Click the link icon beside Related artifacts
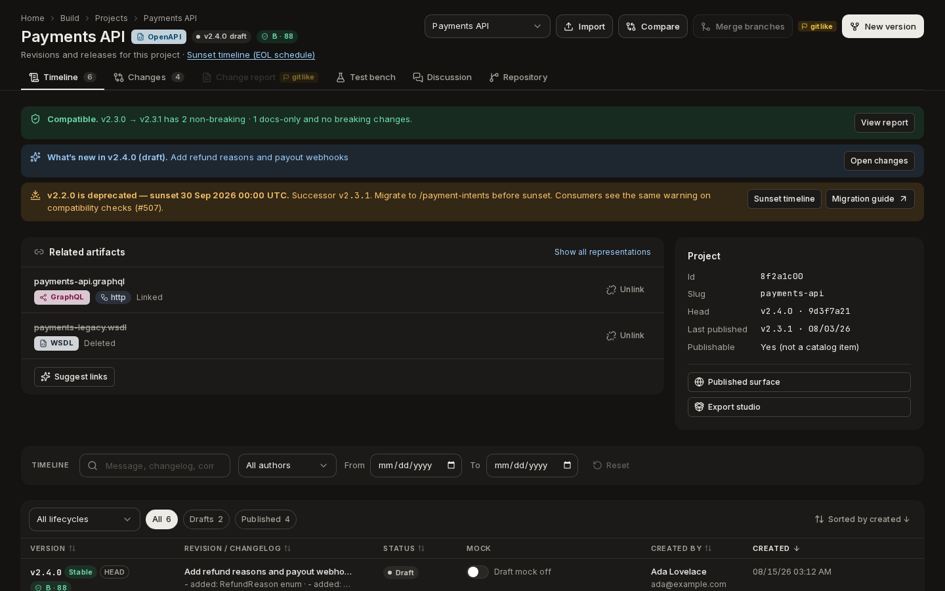This screenshot has width=945, height=591. click(x=39, y=252)
